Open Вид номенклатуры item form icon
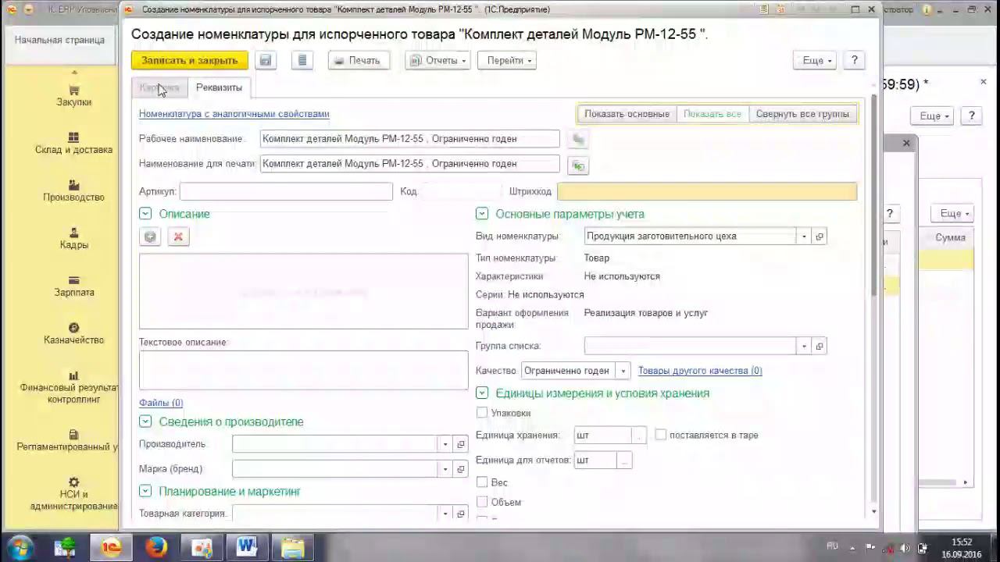The height and width of the screenshot is (562, 1000). pyautogui.click(x=820, y=237)
